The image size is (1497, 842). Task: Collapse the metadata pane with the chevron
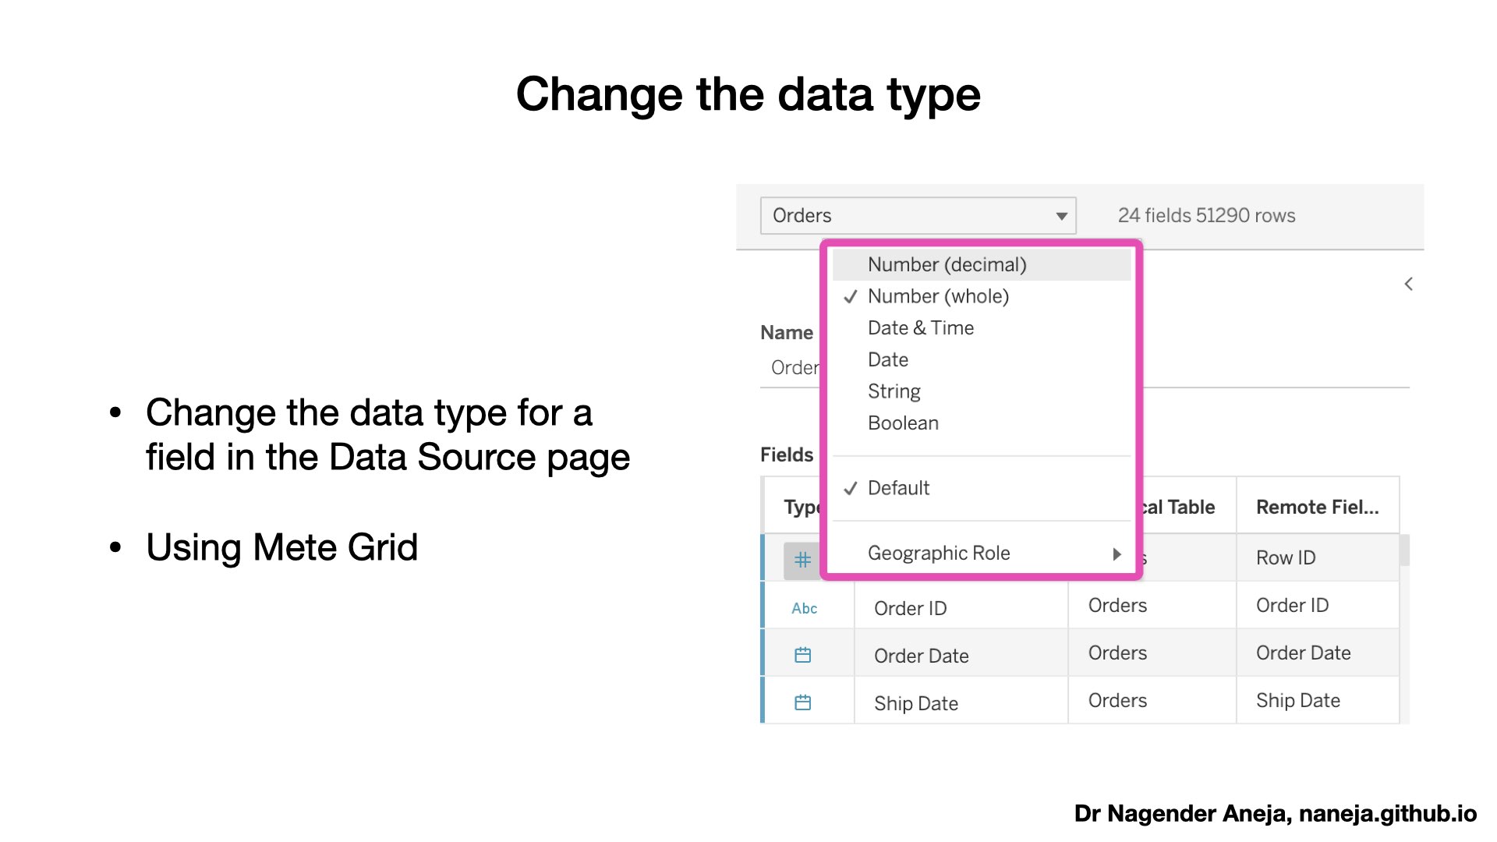tap(1408, 284)
